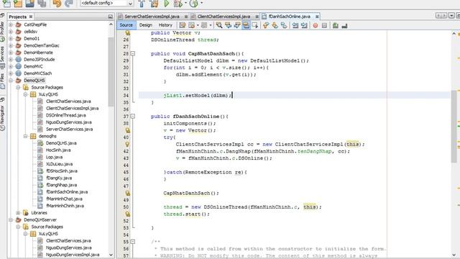Open the Files side panel
The height and width of the screenshot is (259, 460).
pos(2,81)
